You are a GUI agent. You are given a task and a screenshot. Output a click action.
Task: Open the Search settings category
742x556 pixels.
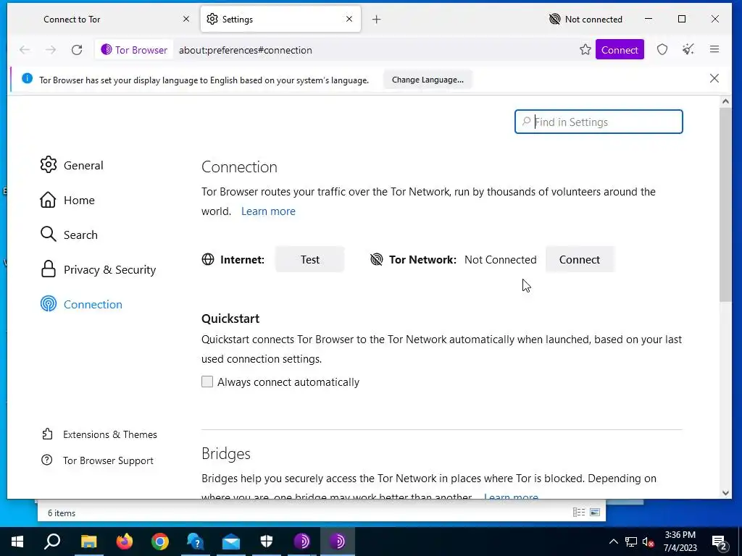click(69, 235)
